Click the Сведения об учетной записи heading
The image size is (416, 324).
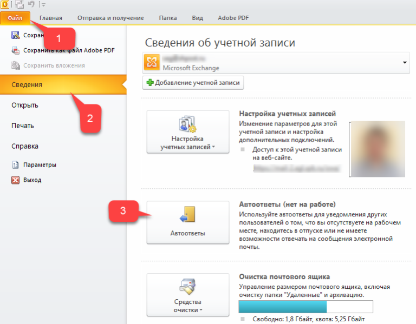coord(220,43)
